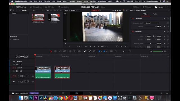Open the viewer transform overlay dropdown
180x101 pixels.
(70, 47)
